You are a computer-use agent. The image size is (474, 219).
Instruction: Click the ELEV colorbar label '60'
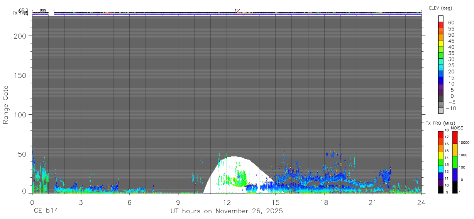(451, 22)
